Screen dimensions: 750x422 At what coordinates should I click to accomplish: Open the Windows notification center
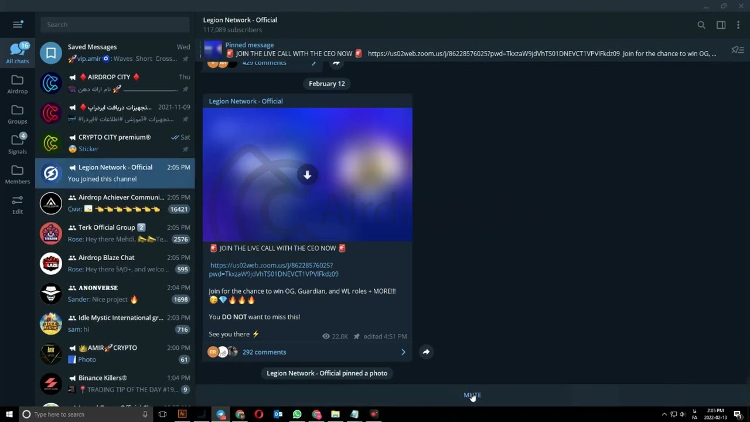click(x=737, y=414)
